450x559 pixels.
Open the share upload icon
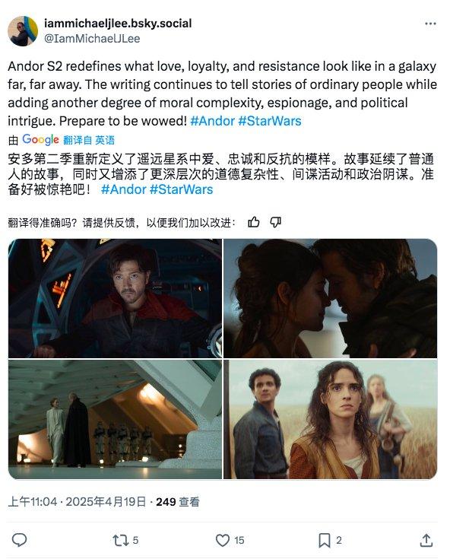426,541
